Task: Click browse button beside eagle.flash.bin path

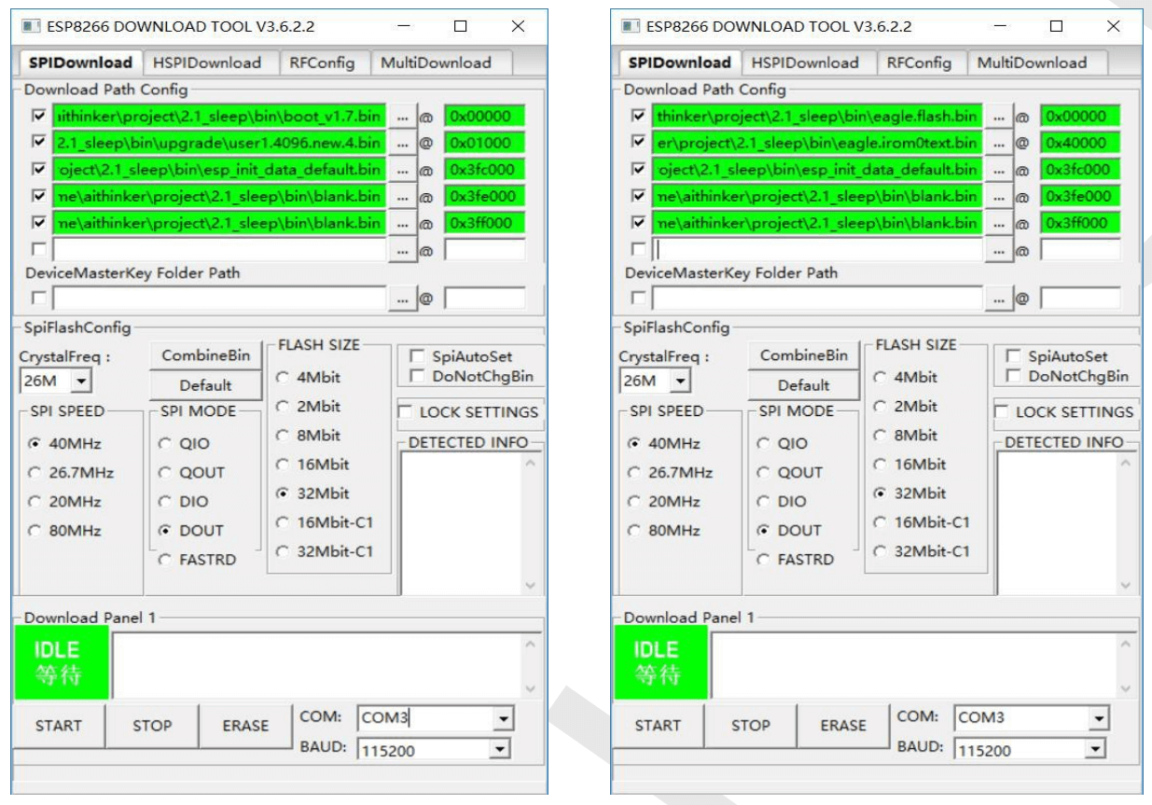Action: tap(998, 117)
